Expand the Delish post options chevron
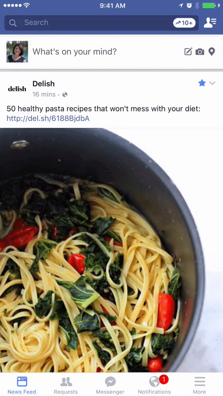Viewport: 223px width, 396px height. 212,83
